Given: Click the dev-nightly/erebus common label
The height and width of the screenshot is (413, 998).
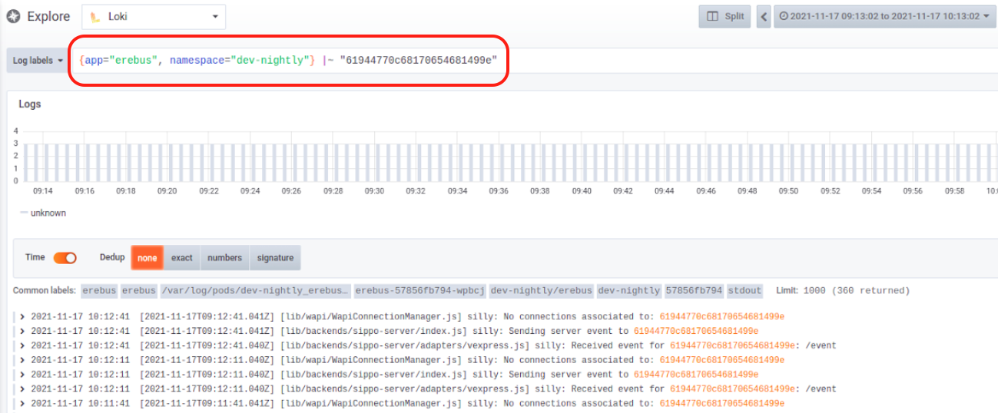Looking at the screenshot, I should pyautogui.click(x=542, y=291).
